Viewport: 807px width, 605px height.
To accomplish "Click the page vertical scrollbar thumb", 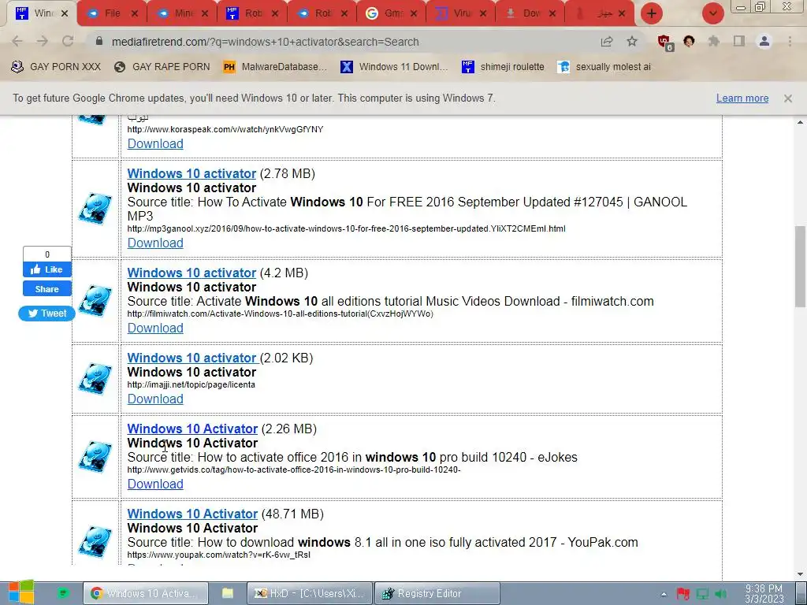I will pos(800,266).
